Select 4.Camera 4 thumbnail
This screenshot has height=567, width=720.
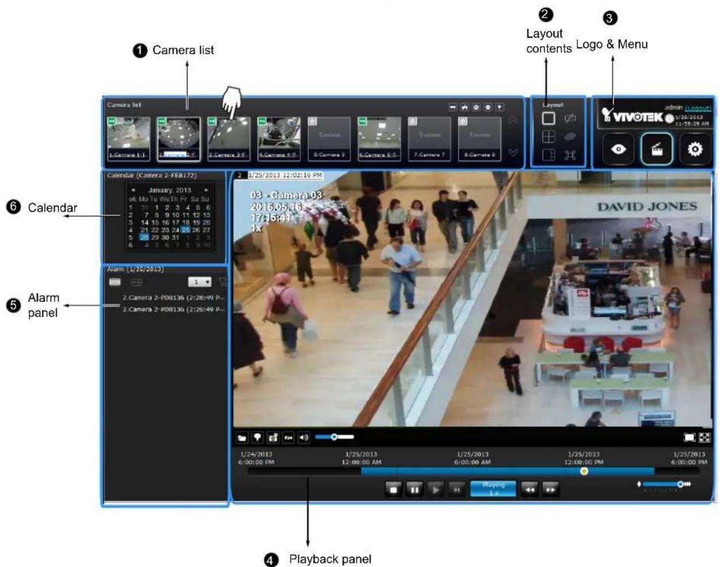click(x=279, y=140)
